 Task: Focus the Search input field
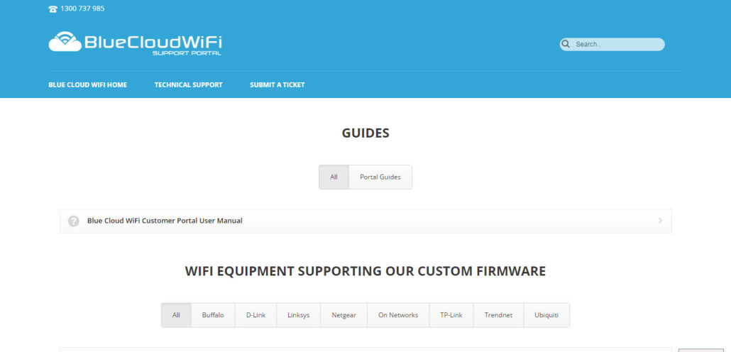(612, 44)
